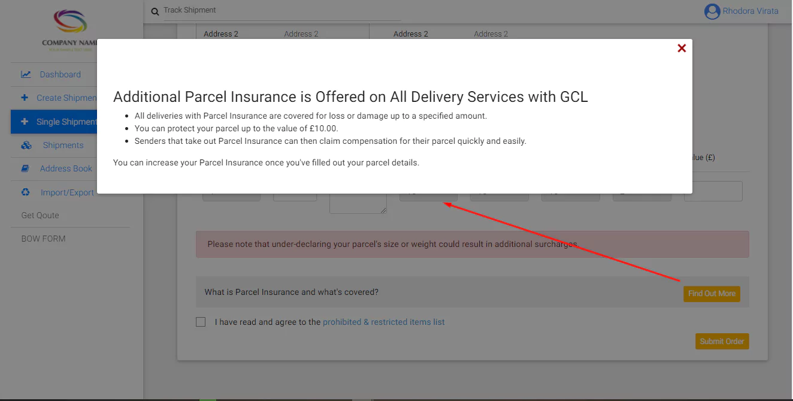Screen dimensions: 793x401
Task: Click the user avatar icon
Action: [x=712, y=11]
